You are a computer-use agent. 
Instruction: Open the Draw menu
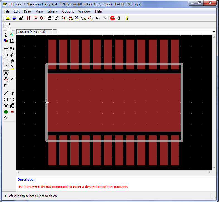(x=28, y=11)
